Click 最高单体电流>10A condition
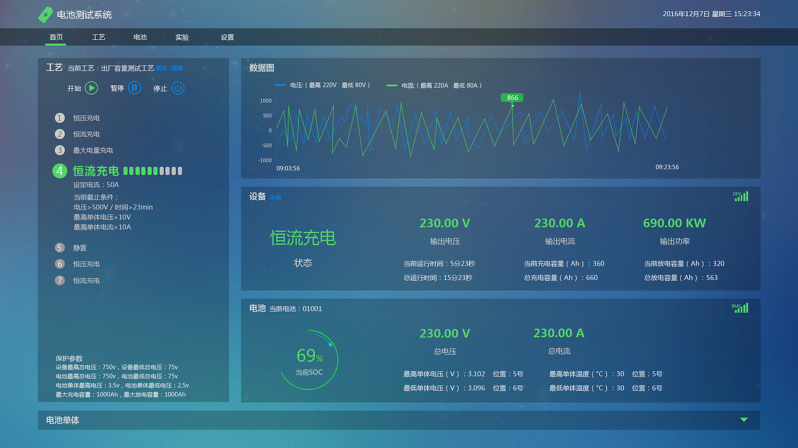Image resolution: width=798 pixels, height=448 pixels. 102,227
